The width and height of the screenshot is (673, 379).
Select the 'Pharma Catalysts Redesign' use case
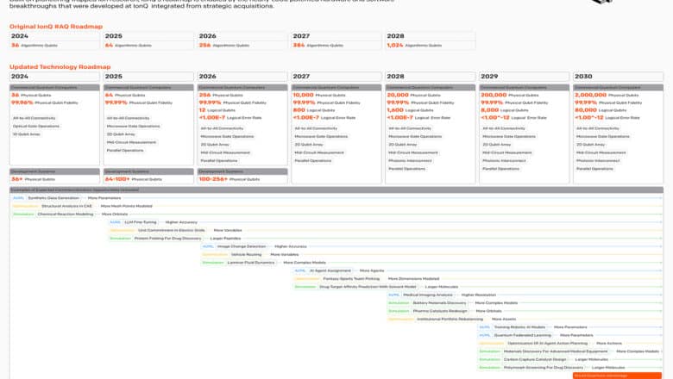440,311
